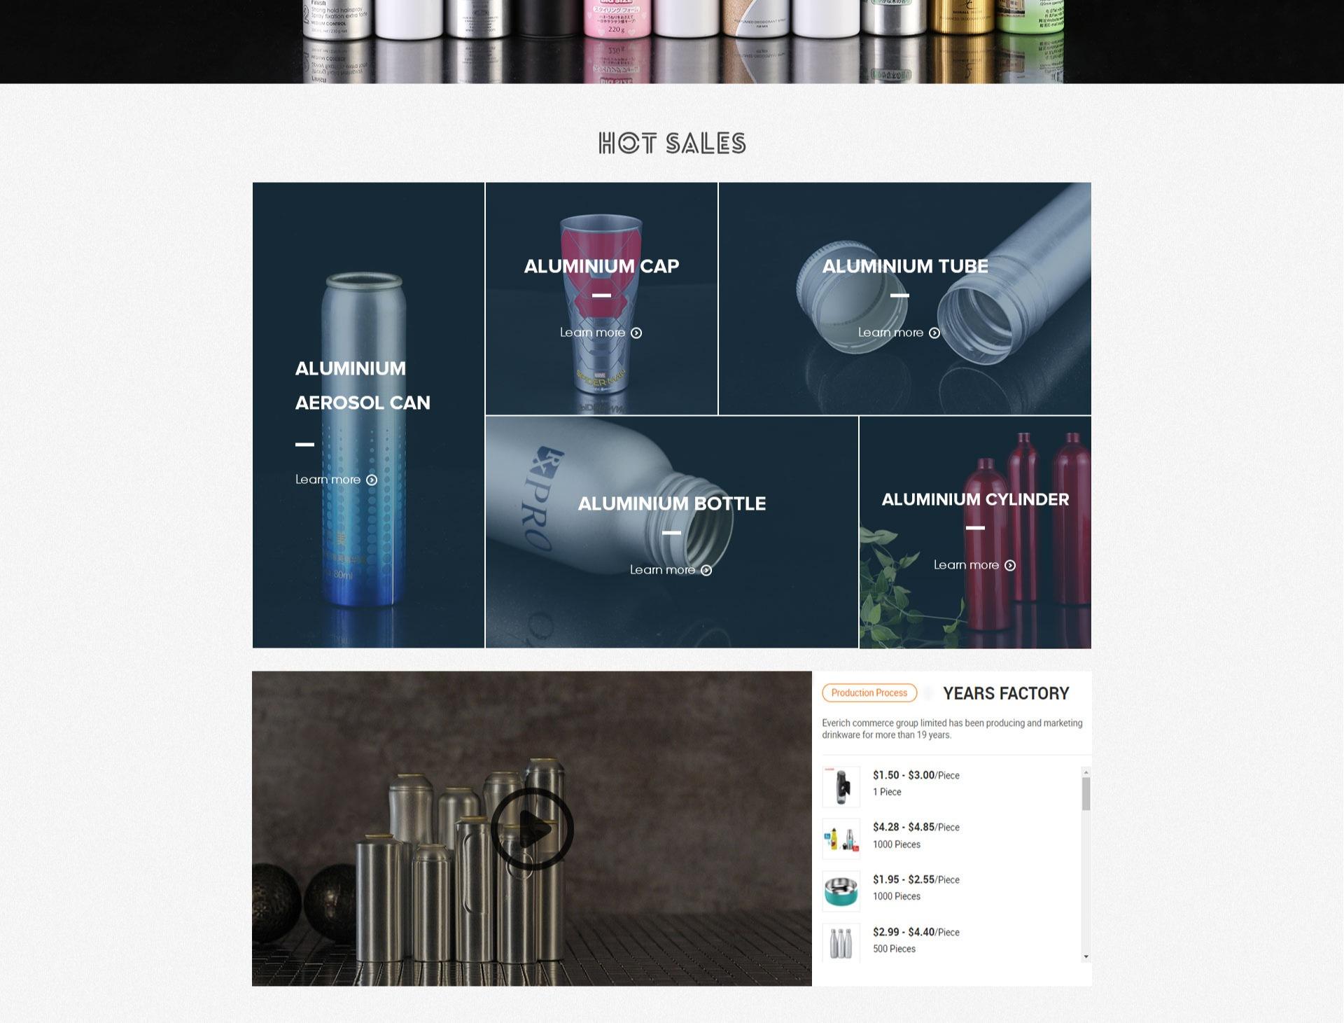Viewport: 1344px width, 1023px height.
Task: Open the Aluminium Tube category title
Action: tap(905, 266)
